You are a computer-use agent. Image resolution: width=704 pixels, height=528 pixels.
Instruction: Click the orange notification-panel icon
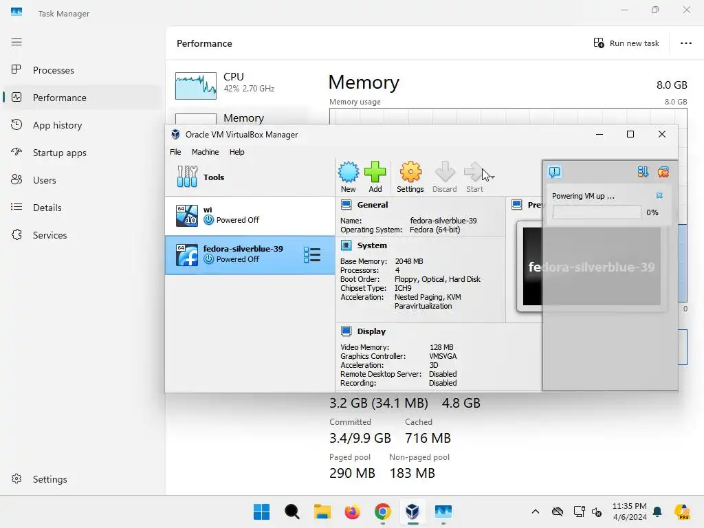pos(663,172)
